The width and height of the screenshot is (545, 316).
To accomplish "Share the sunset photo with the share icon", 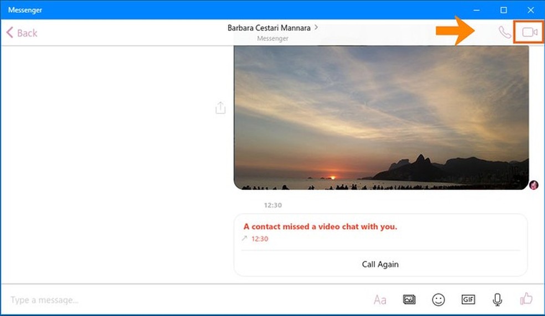I will coord(220,108).
